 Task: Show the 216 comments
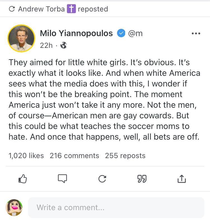point(74,156)
